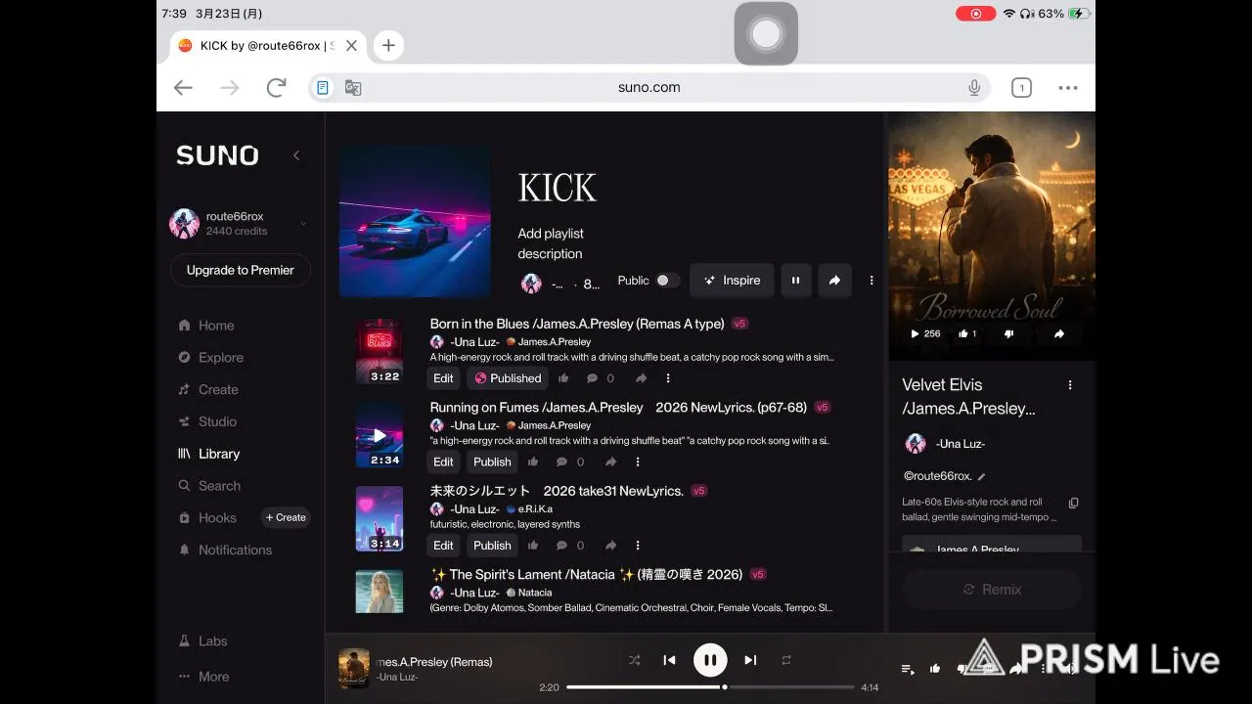Click the suno.com address bar
1252x704 pixels.
pyautogui.click(x=649, y=88)
